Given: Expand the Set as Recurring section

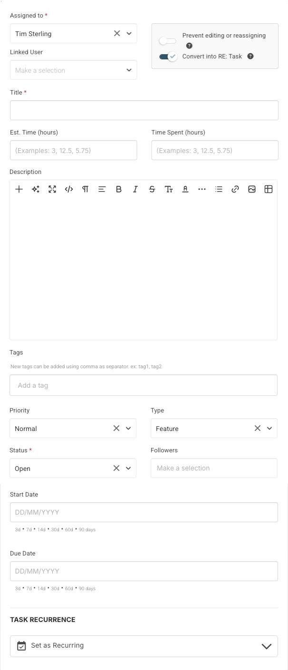Looking at the screenshot, I should [x=144, y=646].
